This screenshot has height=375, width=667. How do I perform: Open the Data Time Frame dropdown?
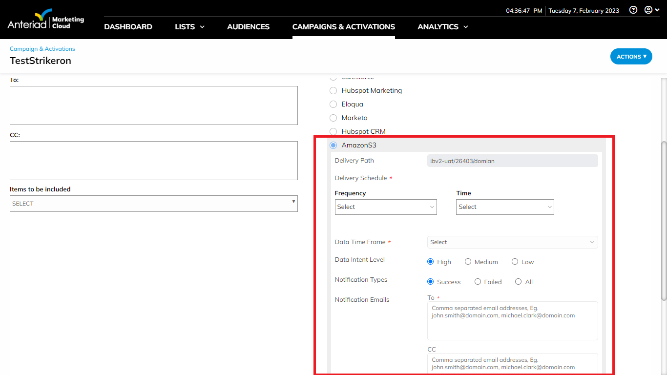click(512, 242)
